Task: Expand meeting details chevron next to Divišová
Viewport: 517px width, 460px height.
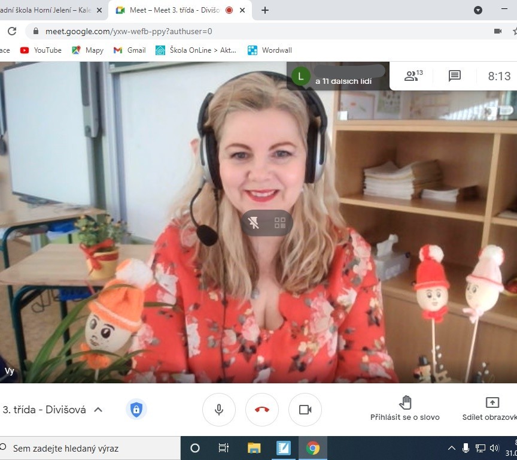Action: tap(99, 410)
